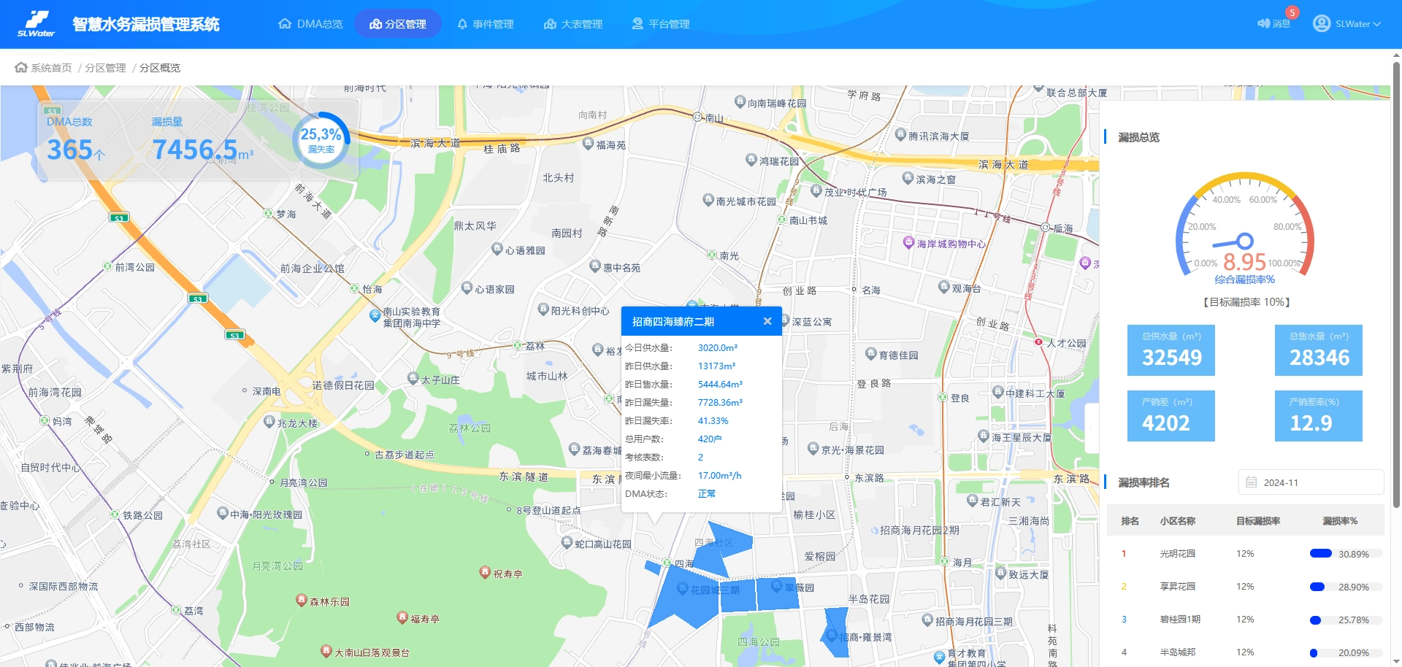The width and height of the screenshot is (1402, 667).
Task: Click the right-hand vertical page scrollbar
Action: (1396, 285)
